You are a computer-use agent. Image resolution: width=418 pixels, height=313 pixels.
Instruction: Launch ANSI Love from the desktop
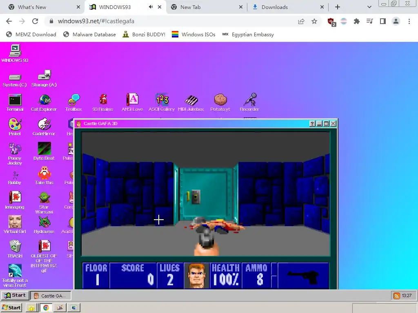132,103
